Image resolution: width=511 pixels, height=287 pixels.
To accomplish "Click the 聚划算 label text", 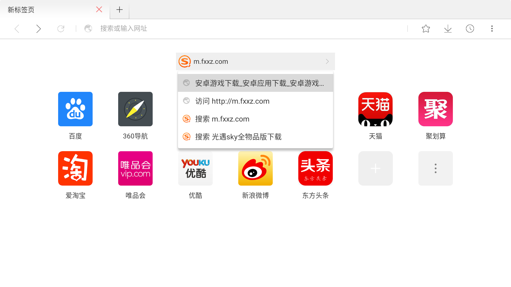I will click(x=436, y=136).
